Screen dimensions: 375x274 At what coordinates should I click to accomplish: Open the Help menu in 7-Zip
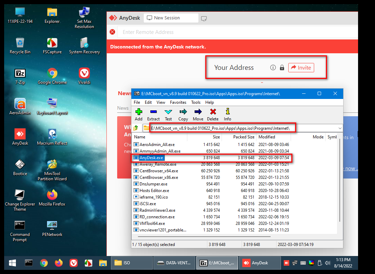209,102
